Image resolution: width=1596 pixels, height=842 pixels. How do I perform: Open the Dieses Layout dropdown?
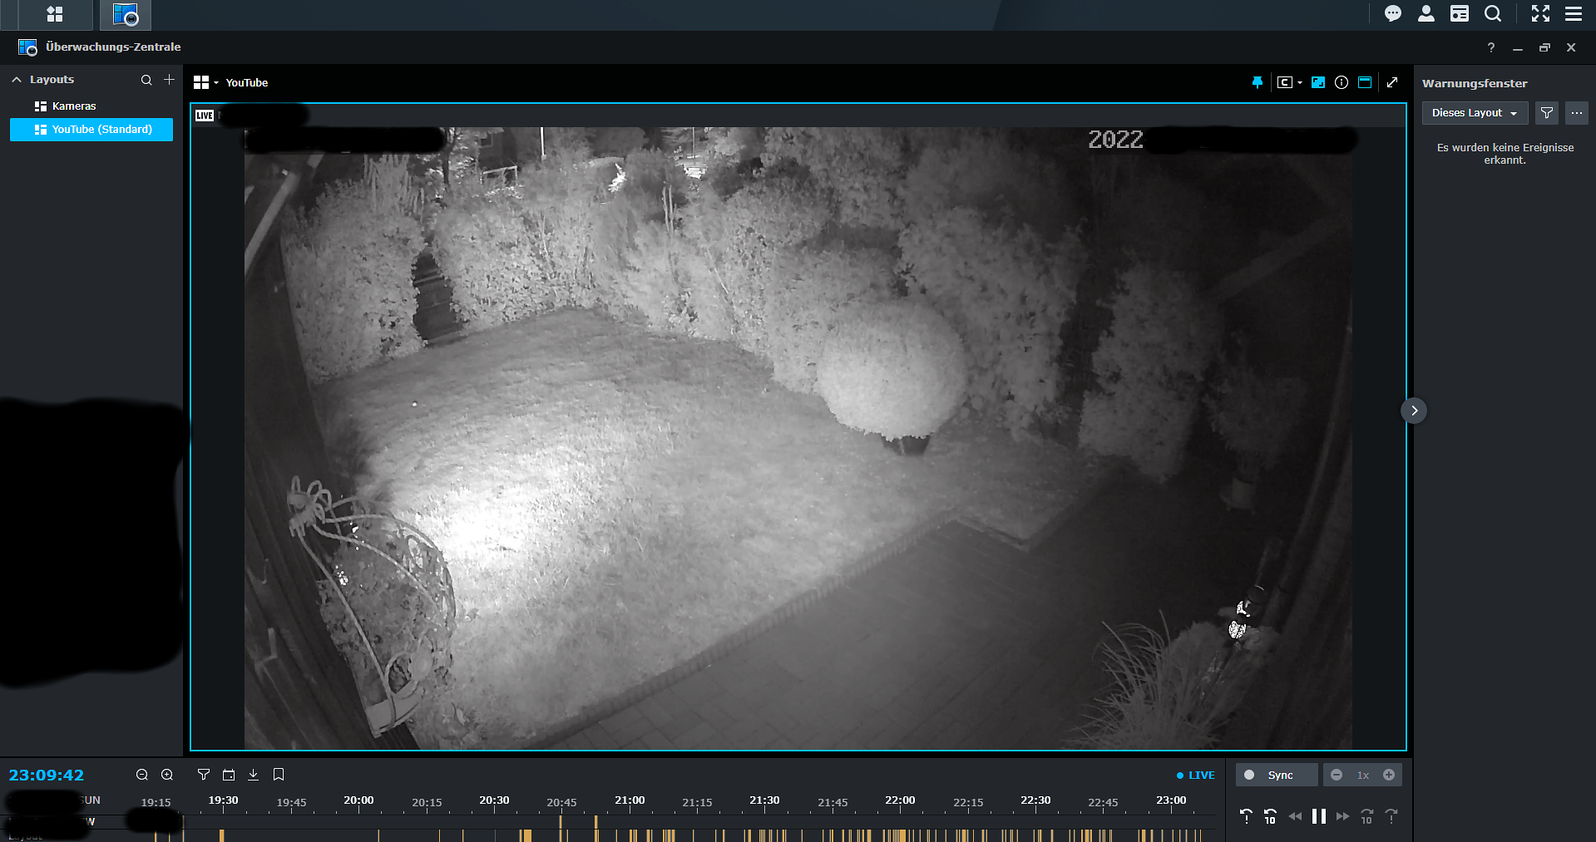point(1474,113)
